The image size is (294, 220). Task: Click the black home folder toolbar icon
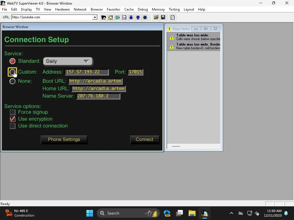(x=103, y=17)
